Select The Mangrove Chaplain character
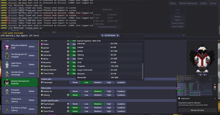220x115 pixels. point(20,55)
